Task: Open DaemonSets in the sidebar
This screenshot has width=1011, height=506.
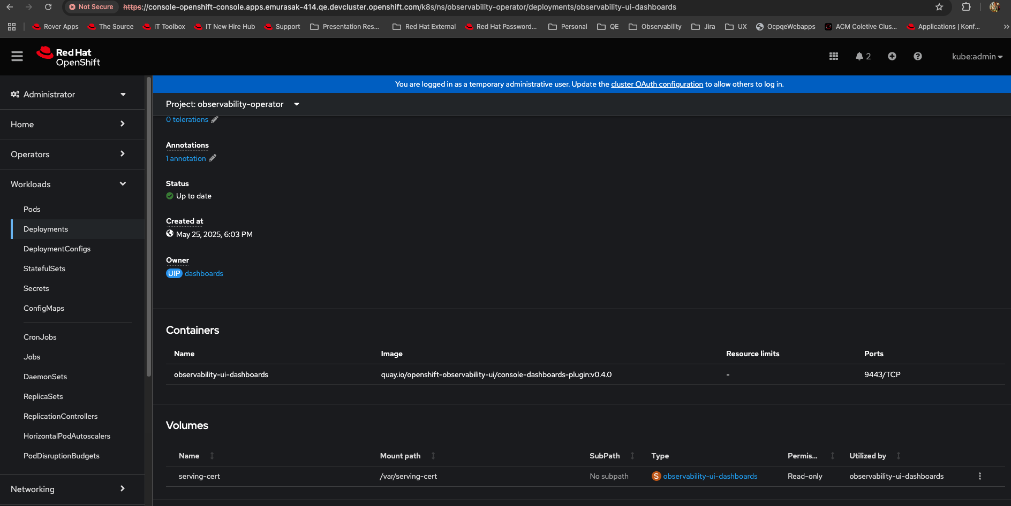Action: click(46, 377)
